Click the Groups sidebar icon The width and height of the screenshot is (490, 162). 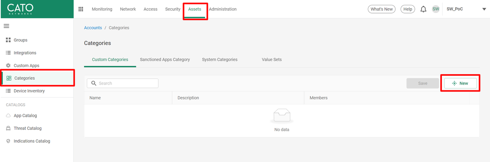pyautogui.click(x=8, y=40)
